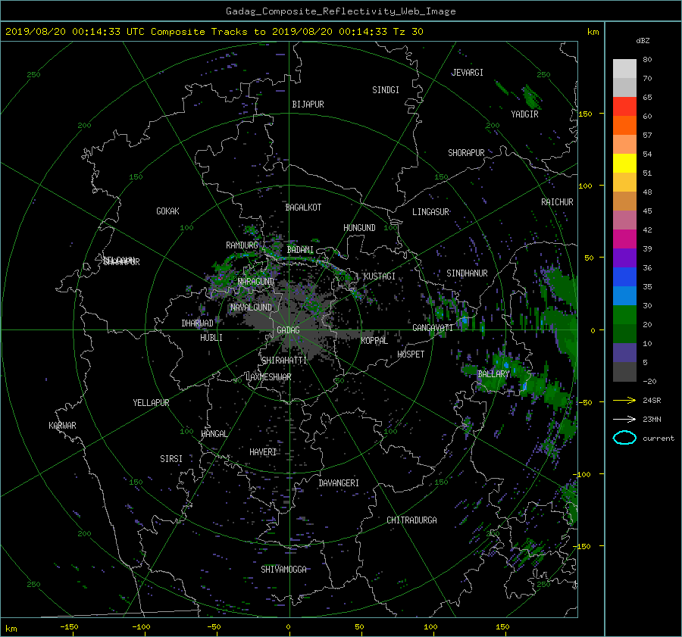Click the HUNGUND city label

tap(359, 228)
